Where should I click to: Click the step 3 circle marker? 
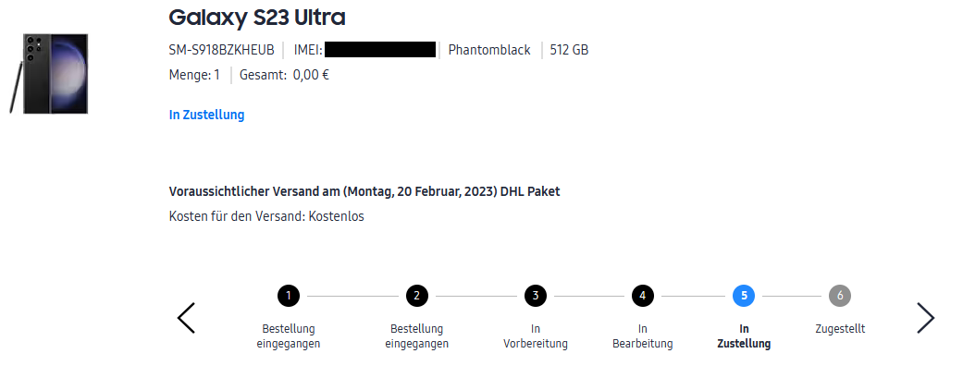(535, 296)
